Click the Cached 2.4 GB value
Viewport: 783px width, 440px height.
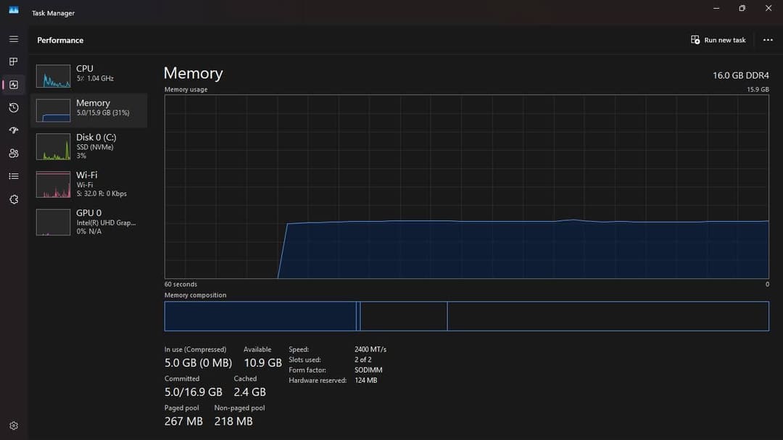(x=249, y=392)
